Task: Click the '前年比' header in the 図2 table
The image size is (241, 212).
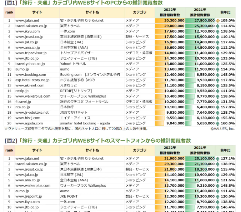Action: pos(225,150)
